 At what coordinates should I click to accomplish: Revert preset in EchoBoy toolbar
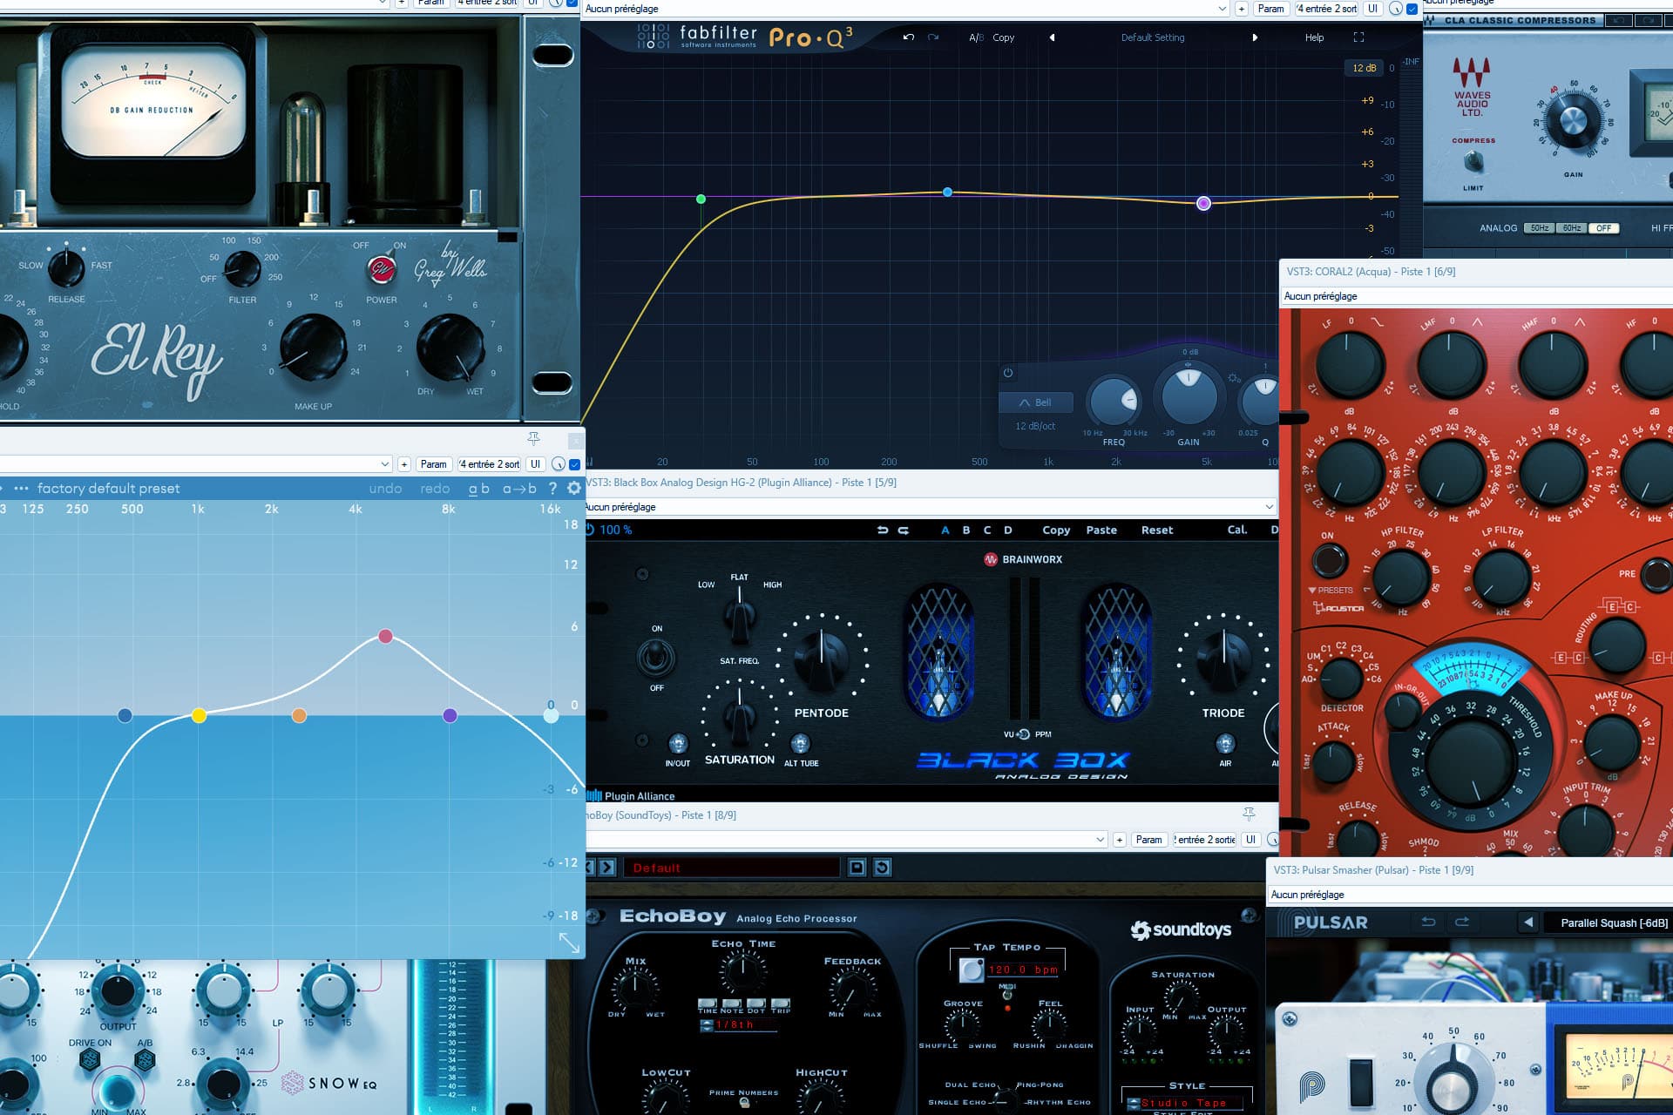(882, 868)
